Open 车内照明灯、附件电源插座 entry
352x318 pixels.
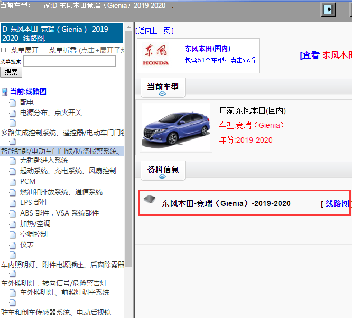(x=63, y=265)
